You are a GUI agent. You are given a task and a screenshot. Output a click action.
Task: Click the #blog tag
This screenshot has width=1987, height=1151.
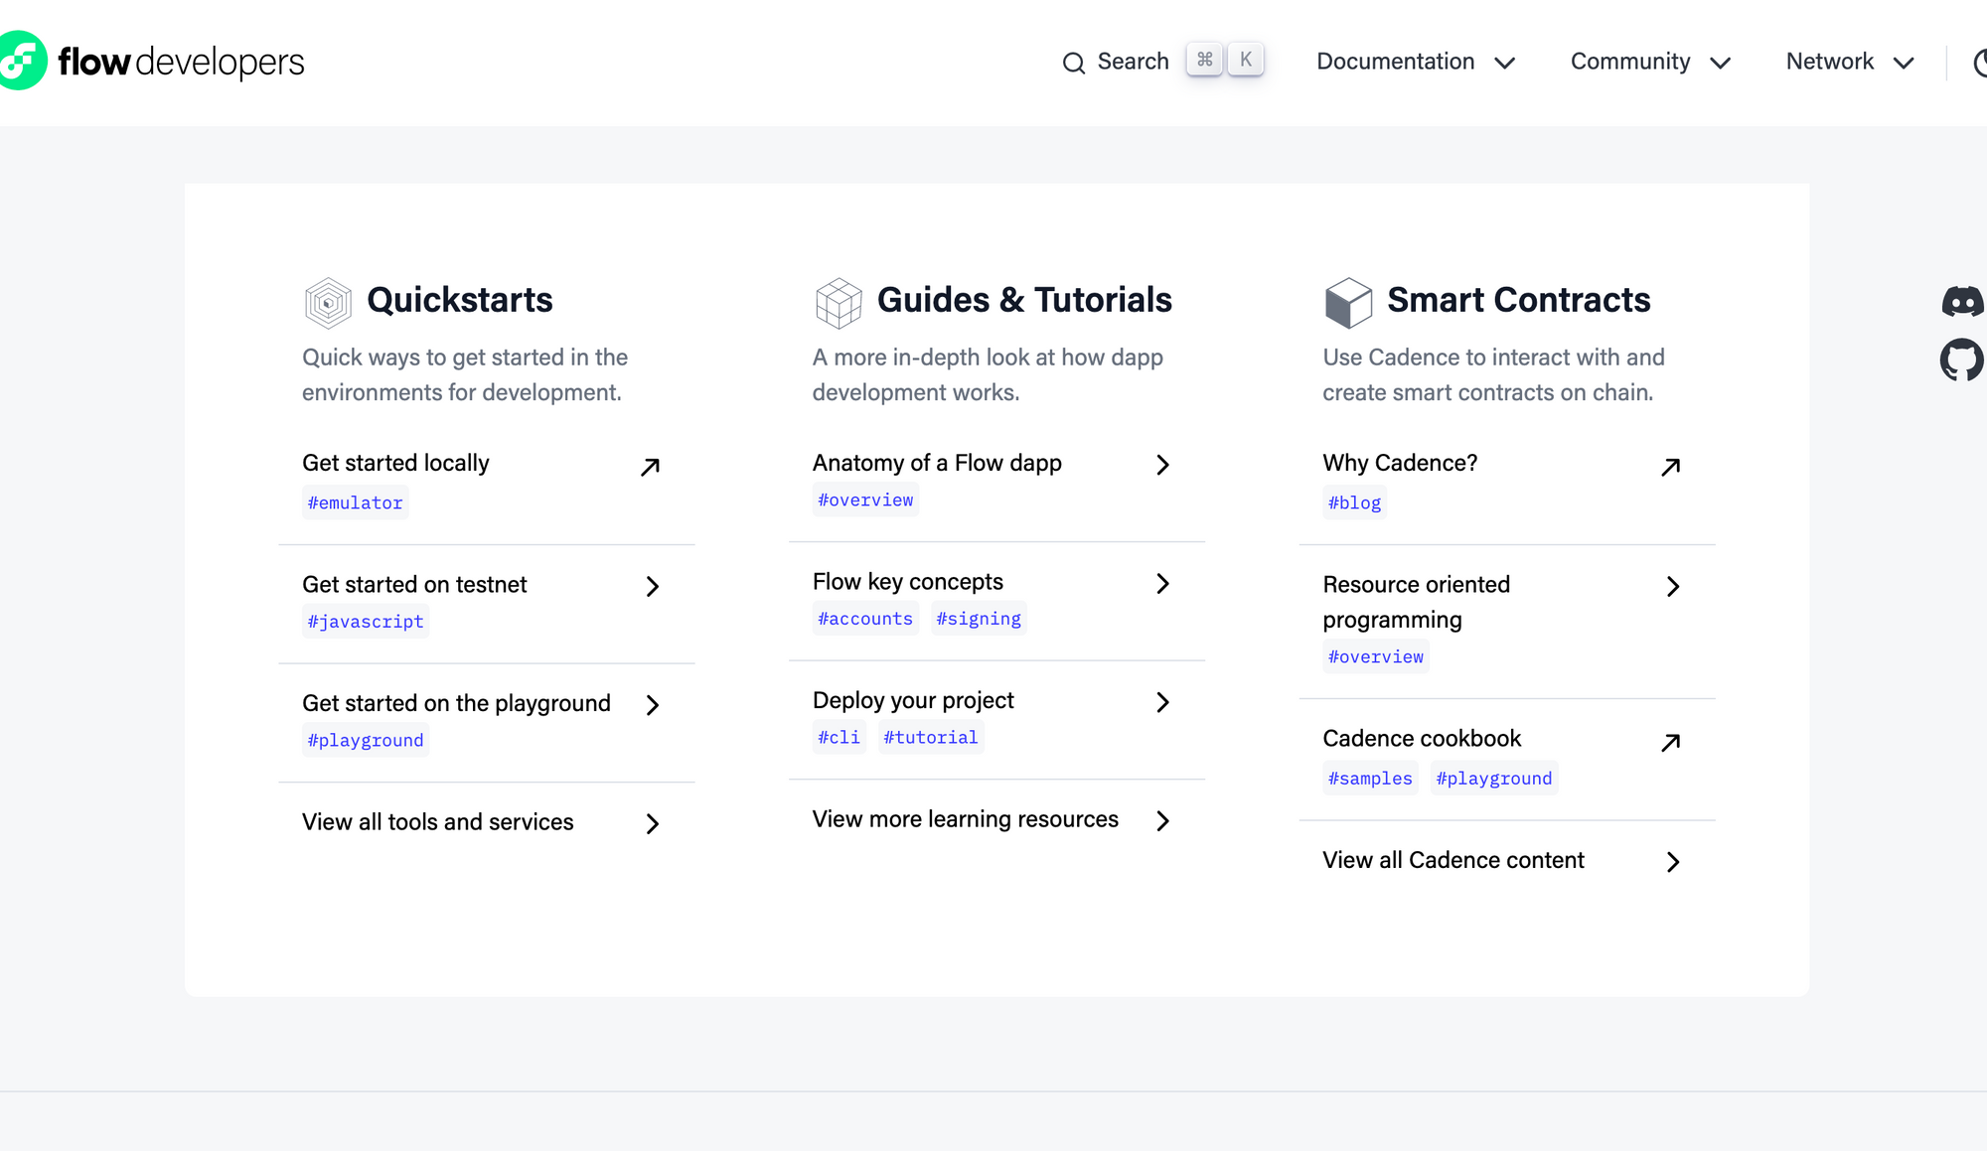[1354, 503]
